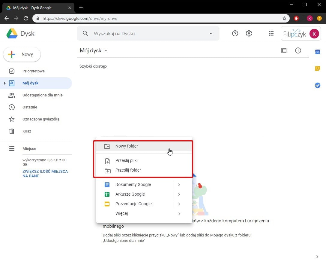Click the Nowy button

[22, 54]
